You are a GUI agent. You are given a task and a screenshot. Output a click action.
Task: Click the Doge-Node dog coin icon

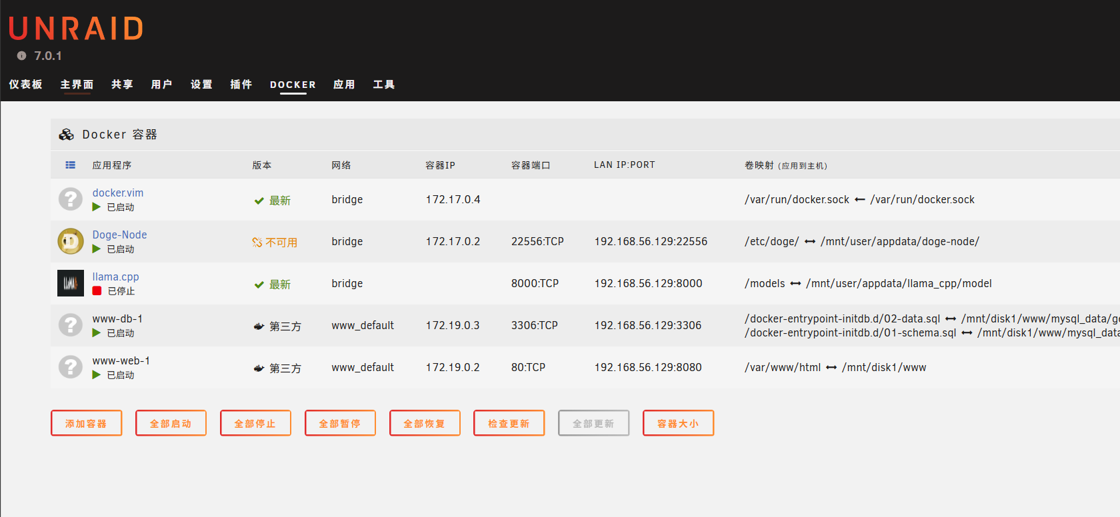[71, 241]
